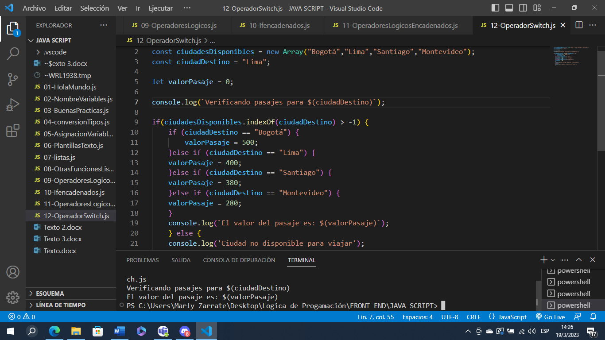Open 04-conversionTipos.js file

[71, 122]
